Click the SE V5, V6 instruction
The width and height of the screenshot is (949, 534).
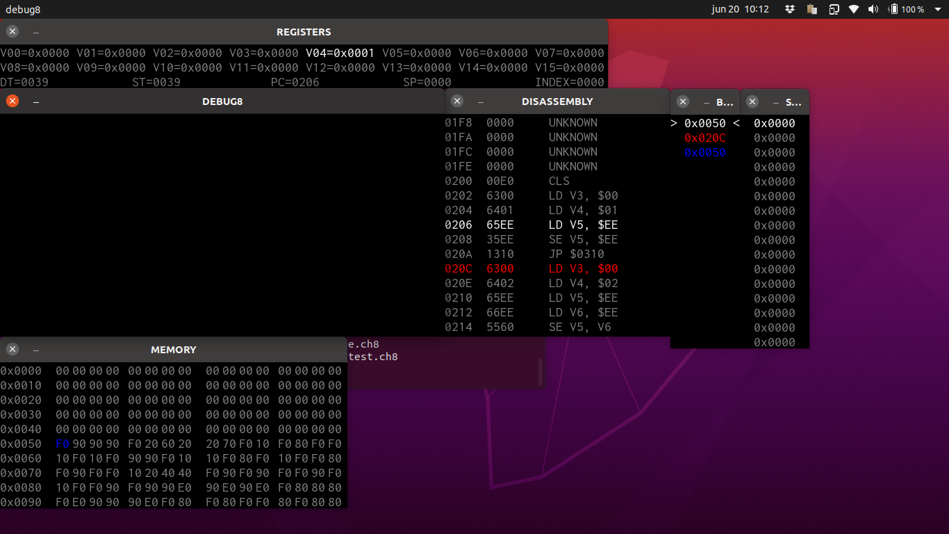coord(580,327)
